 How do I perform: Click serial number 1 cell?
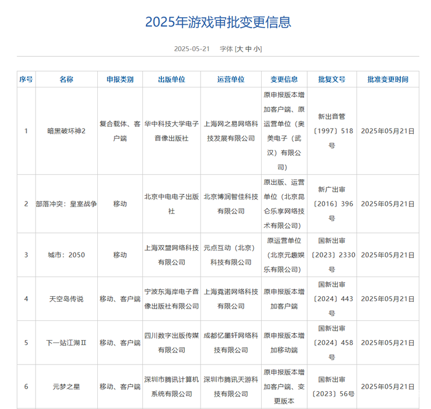pyautogui.click(x=26, y=131)
